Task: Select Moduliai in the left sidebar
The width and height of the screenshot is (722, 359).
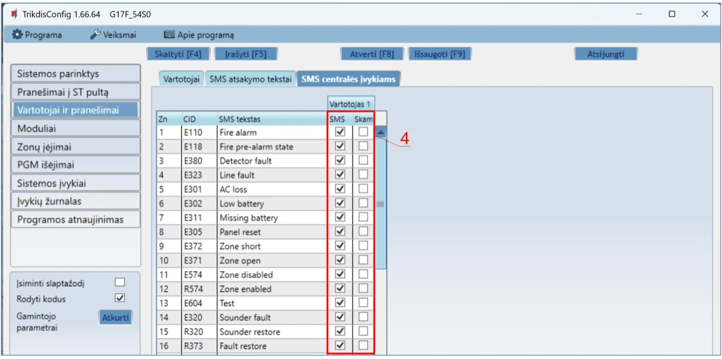Action: coord(75,129)
